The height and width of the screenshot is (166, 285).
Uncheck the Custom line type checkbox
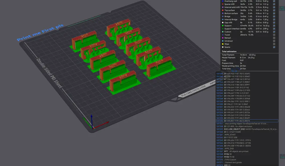(x=274, y=32)
